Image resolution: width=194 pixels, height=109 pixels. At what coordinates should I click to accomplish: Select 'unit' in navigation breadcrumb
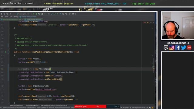click(x=11, y=17)
